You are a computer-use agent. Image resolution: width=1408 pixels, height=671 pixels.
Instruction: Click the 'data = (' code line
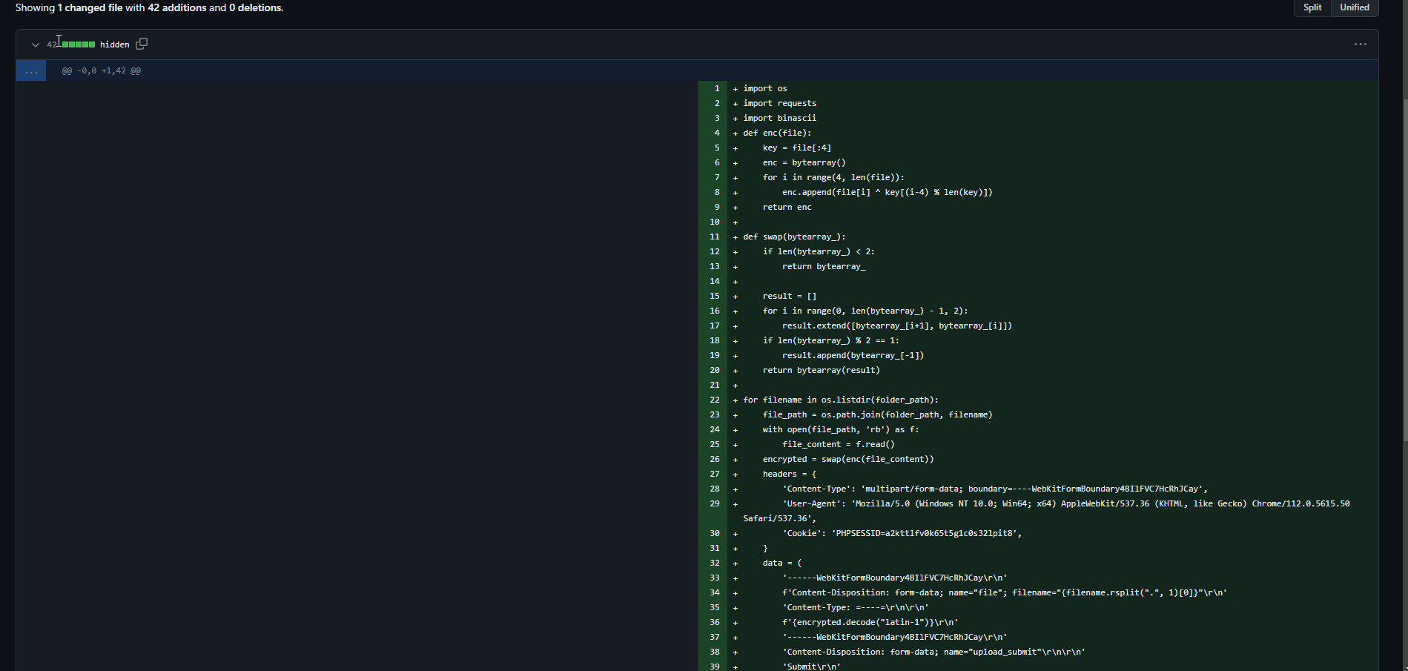pos(782,563)
